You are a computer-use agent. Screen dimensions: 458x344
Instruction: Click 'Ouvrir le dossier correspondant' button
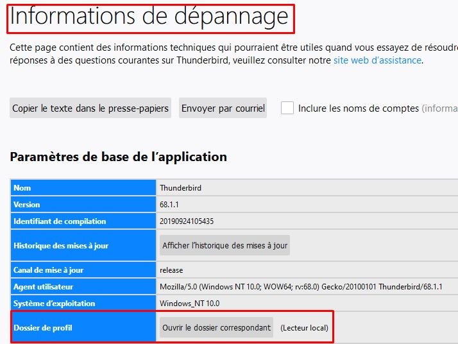tap(216, 327)
